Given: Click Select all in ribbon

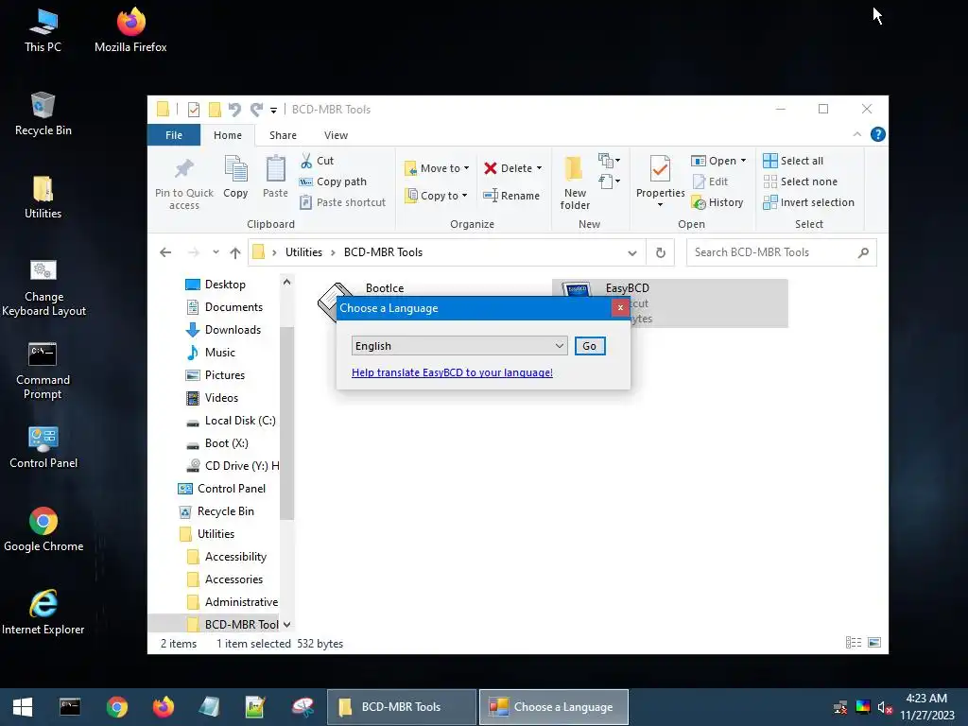Looking at the screenshot, I should (x=793, y=161).
